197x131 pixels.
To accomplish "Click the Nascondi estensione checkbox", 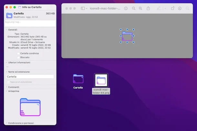I will coord(8,82).
